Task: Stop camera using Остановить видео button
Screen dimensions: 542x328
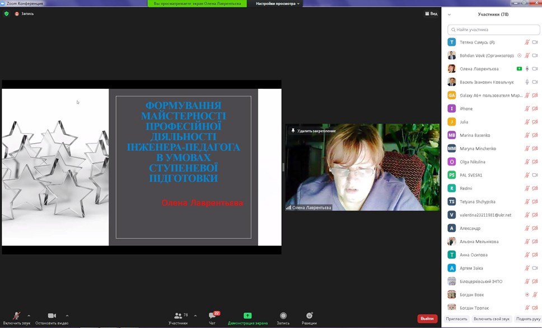Action: pos(52,316)
